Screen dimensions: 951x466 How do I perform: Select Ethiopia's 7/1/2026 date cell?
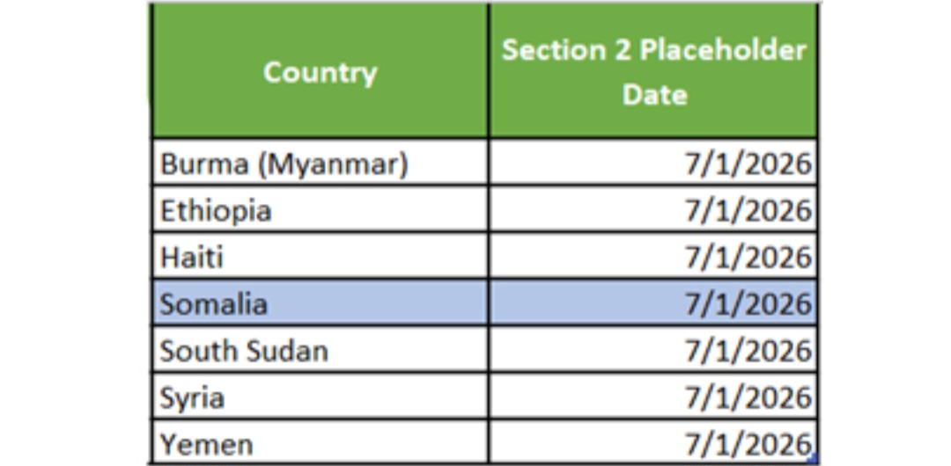[653, 209]
